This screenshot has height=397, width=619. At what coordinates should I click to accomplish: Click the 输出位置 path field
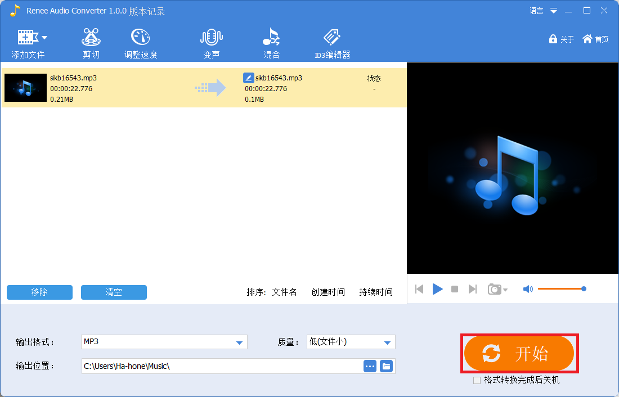tap(222, 366)
